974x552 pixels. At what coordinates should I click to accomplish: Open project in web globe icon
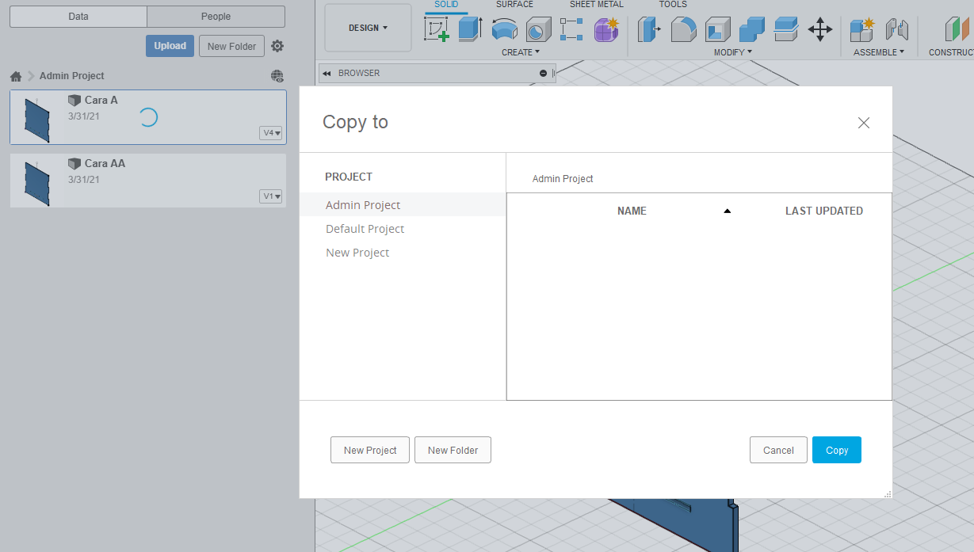coord(277,76)
